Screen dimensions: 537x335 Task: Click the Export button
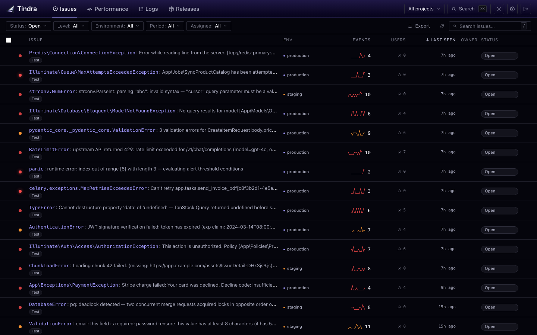419,26
